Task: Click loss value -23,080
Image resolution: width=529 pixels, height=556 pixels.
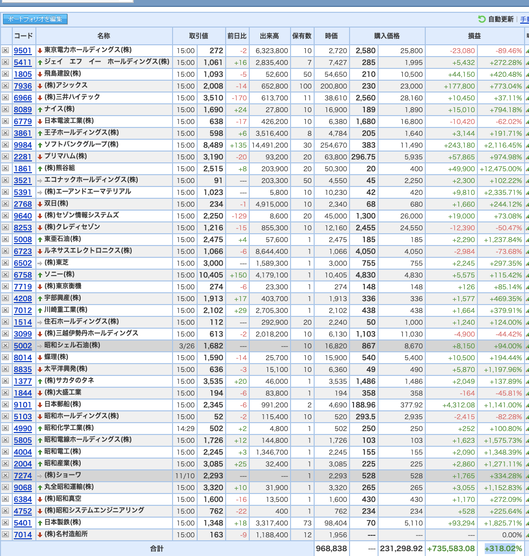Action: coord(463,51)
